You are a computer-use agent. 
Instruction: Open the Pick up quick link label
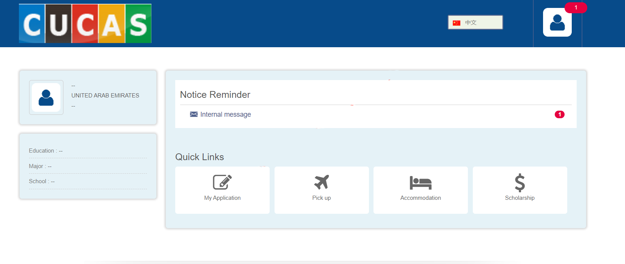click(321, 198)
